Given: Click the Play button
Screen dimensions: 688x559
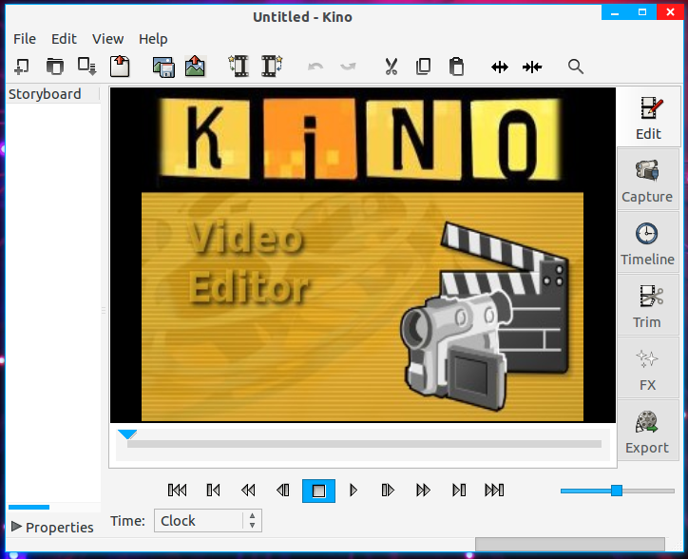Looking at the screenshot, I should click(354, 490).
